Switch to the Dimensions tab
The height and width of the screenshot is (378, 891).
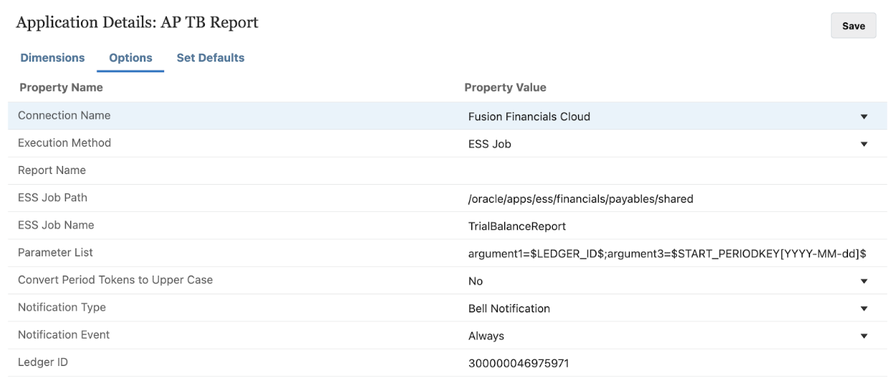pos(52,58)
